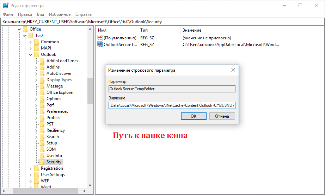
Task: Close the Изменение строкового параметра dialog
Action: [233, 70]
